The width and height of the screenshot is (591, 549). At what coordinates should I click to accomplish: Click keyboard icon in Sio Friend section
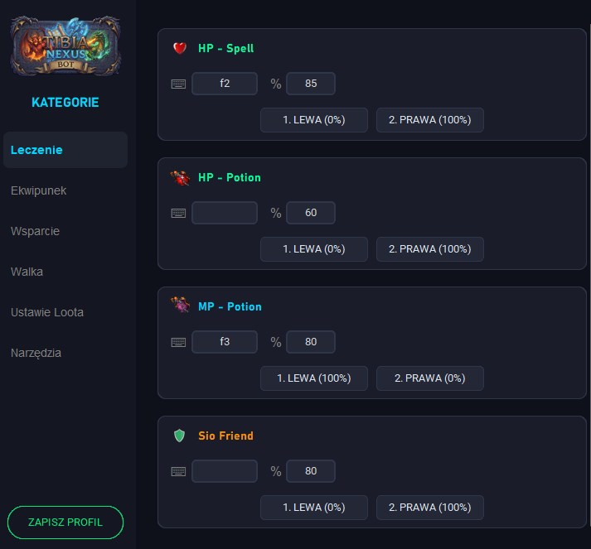(x=178, y=471)
